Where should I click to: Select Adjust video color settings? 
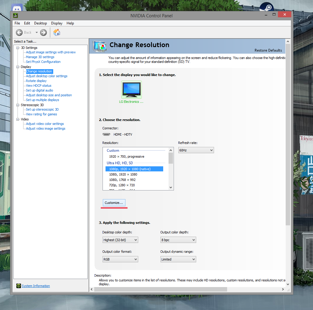coord(45,124)
